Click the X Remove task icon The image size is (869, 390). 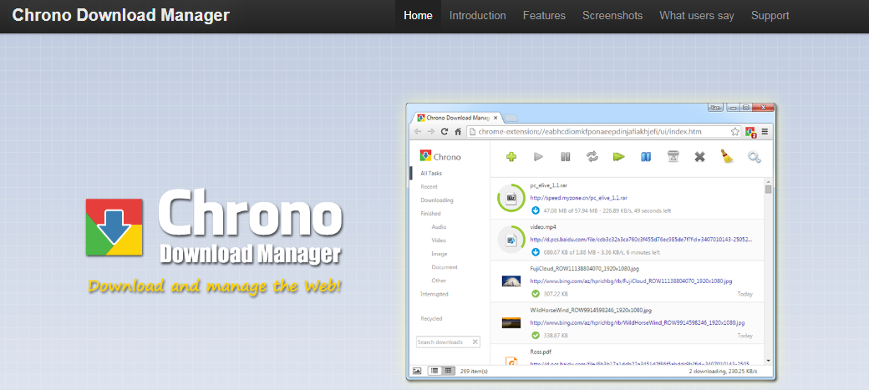[700, 156]
